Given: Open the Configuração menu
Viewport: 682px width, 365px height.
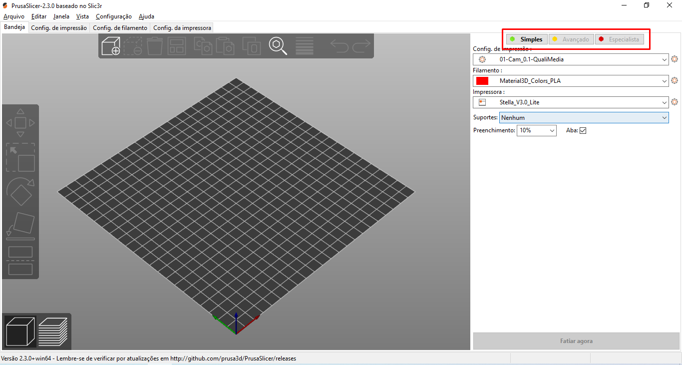Looking at the screenshot, I should [114, 16].
